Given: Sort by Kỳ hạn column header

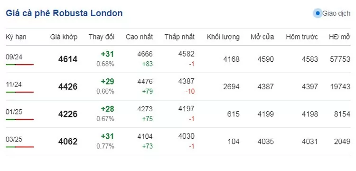Looking at the screenshot, I should coord(16,37).
